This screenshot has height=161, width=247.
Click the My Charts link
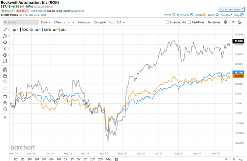click(x=183, y=15)
